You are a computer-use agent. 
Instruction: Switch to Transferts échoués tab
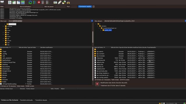click(x=26, y=100)
